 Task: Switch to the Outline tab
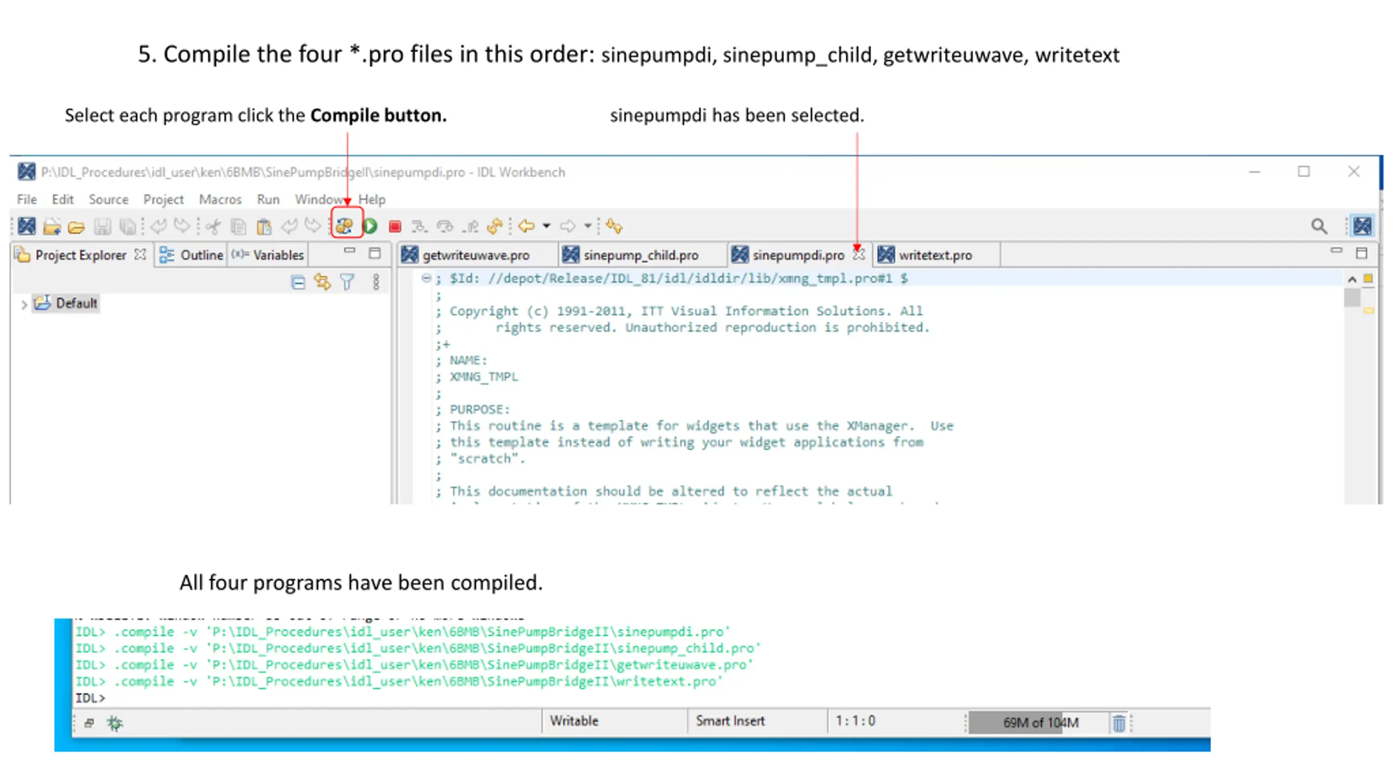191,255
